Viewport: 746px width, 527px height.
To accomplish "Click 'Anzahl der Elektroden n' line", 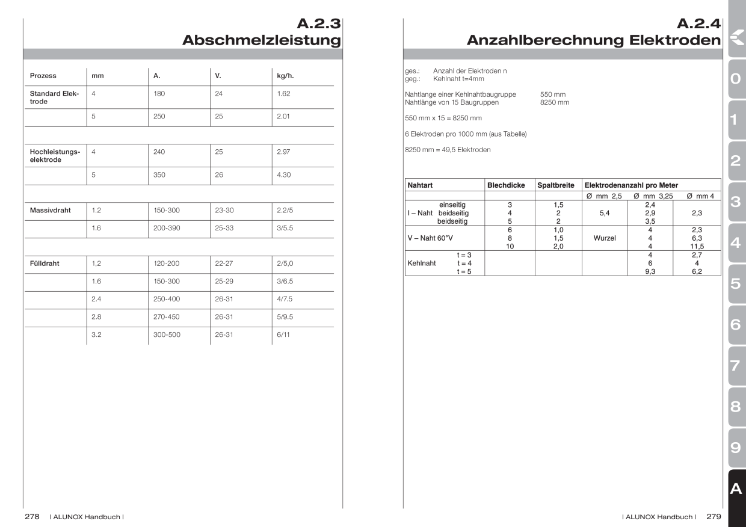I will 470,71.
